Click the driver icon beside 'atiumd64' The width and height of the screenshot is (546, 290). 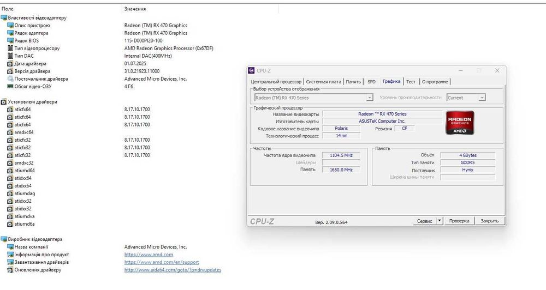pos(10,171)
